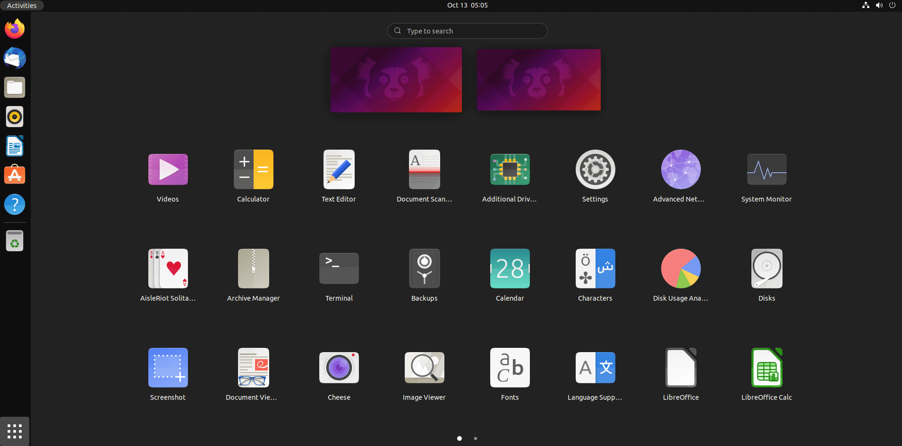
Task: Open the Screenshot tool
Action: [168, 368]
